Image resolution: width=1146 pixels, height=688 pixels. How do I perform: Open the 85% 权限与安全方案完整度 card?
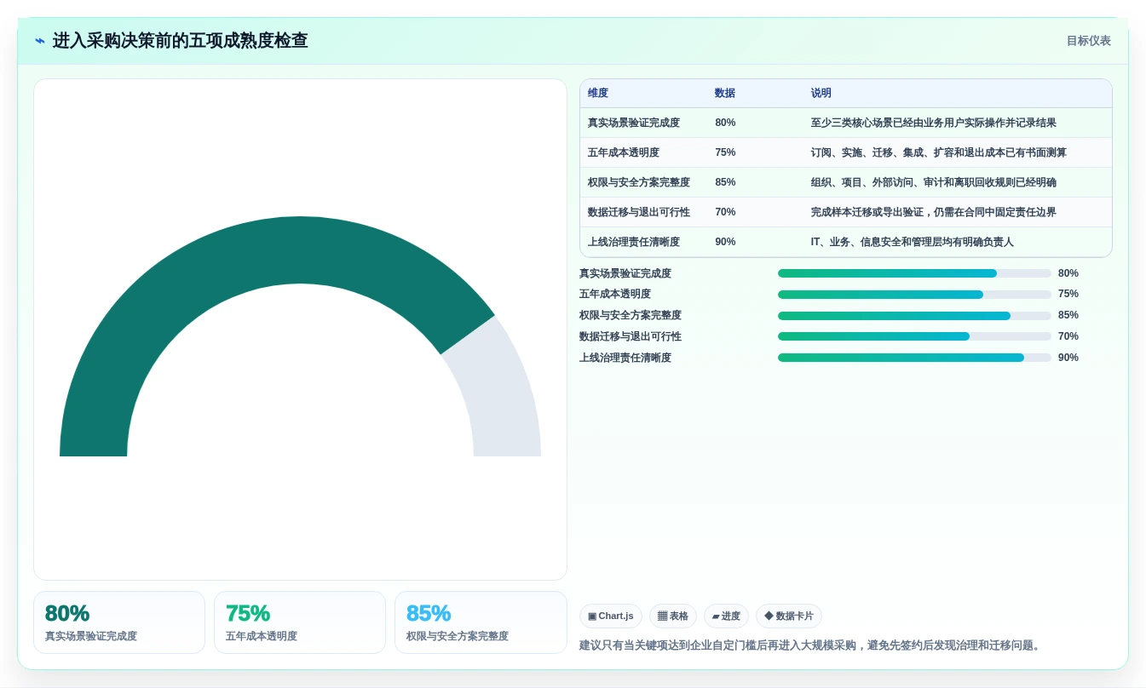[481, 622]
